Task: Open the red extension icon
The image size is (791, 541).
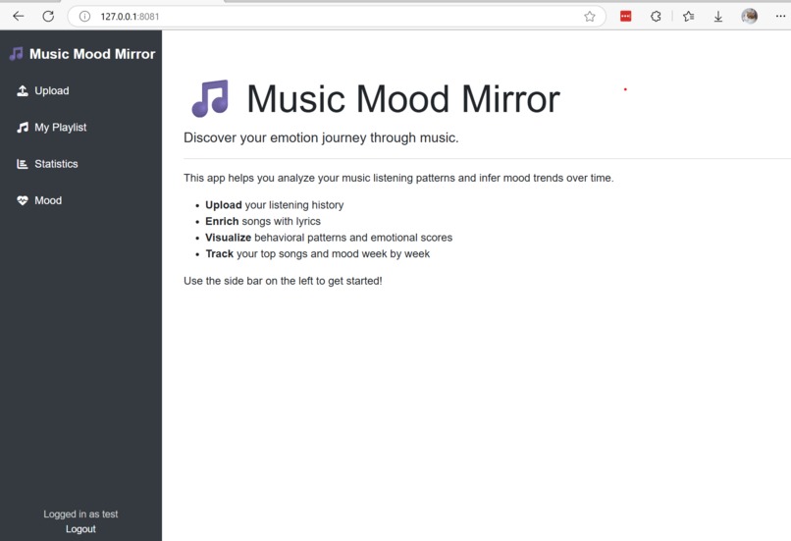Action: [625, 17]
